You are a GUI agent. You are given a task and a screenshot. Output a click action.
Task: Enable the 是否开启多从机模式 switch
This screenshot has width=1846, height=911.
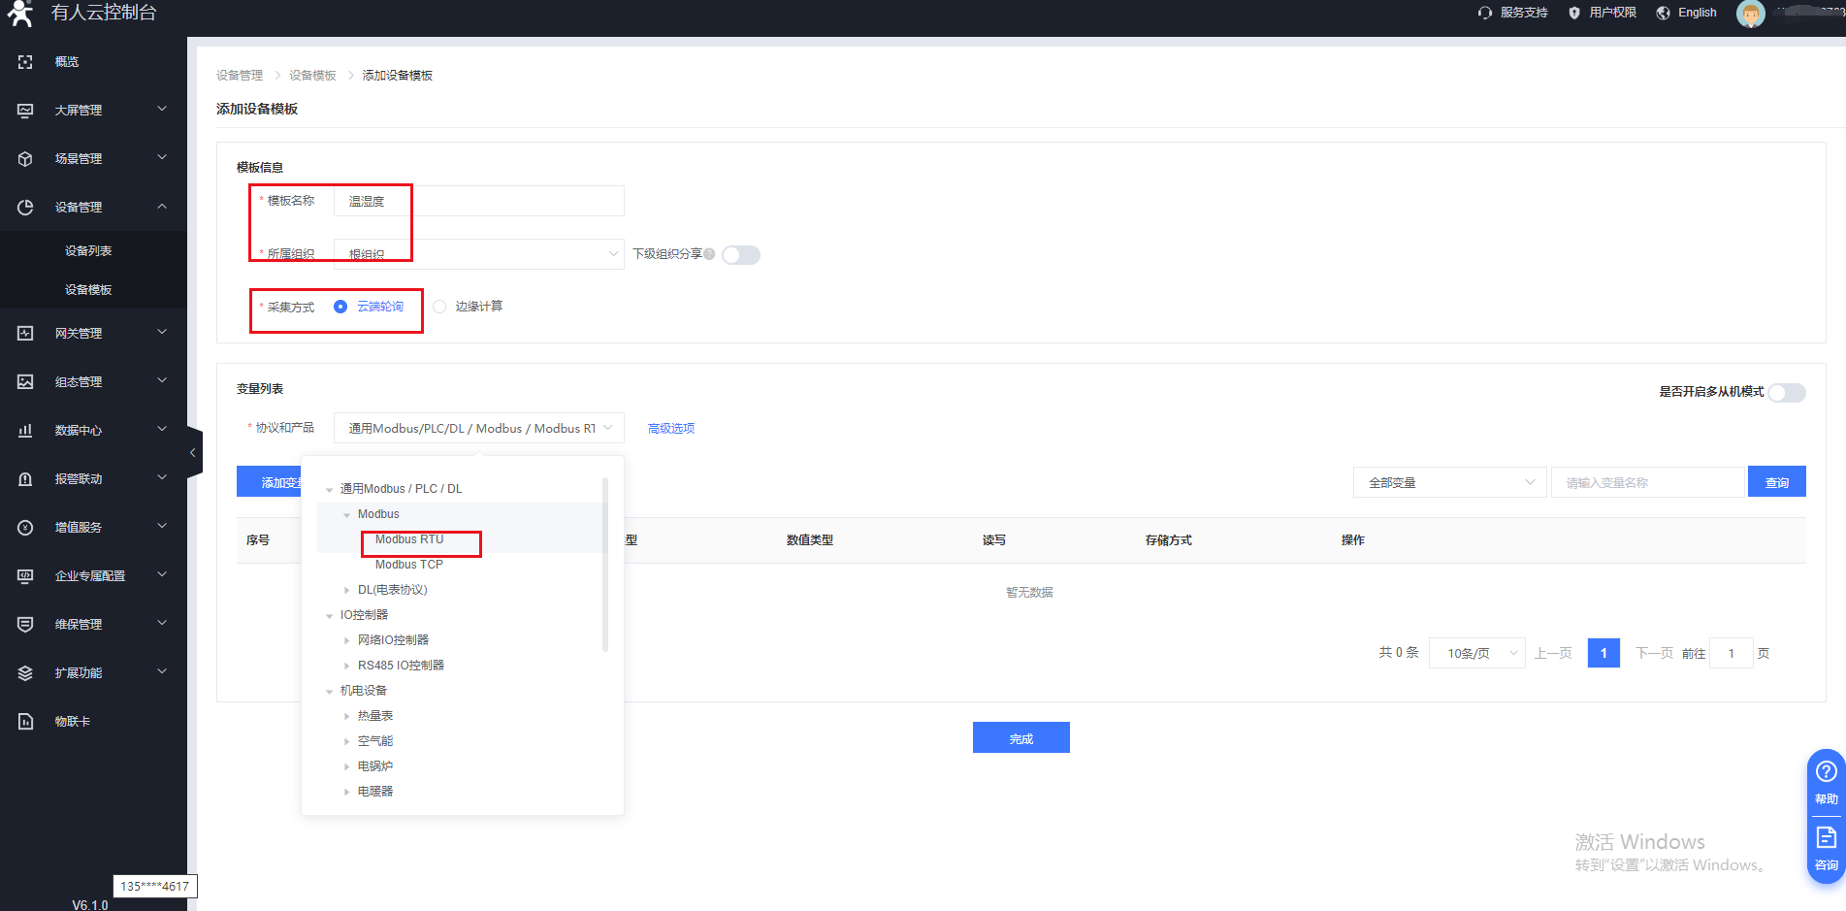pyautogui.click(x=1786, y=393)
